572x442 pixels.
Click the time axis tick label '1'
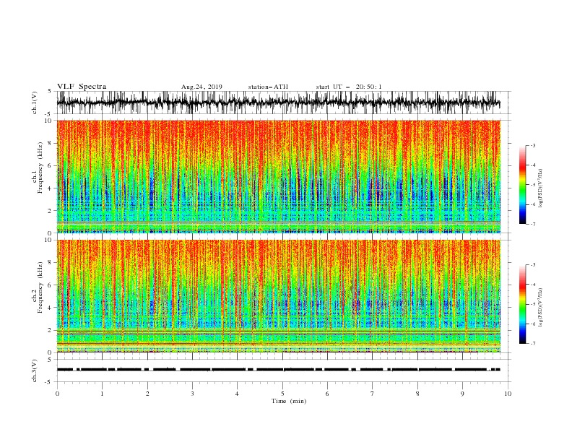pos(102,394)
